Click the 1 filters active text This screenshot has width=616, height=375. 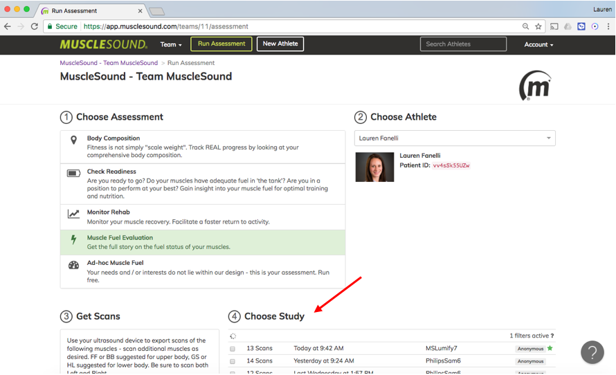[529, 336]
